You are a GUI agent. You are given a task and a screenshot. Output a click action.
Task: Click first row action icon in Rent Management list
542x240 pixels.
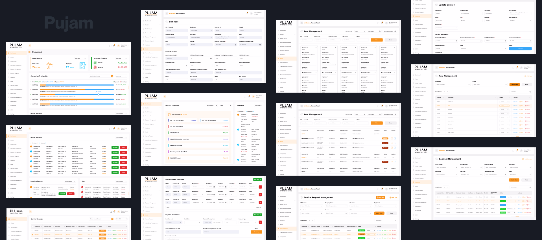click(x=392, y=138)
